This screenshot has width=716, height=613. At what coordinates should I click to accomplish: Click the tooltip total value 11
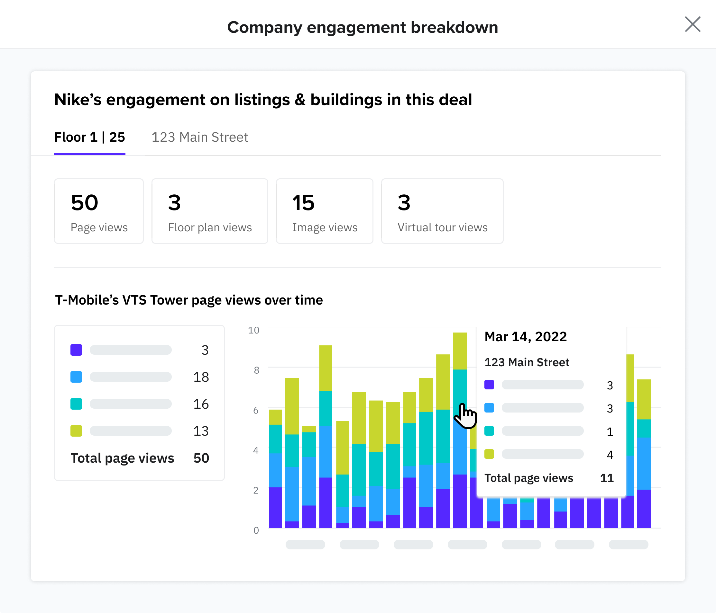point(607,478)
